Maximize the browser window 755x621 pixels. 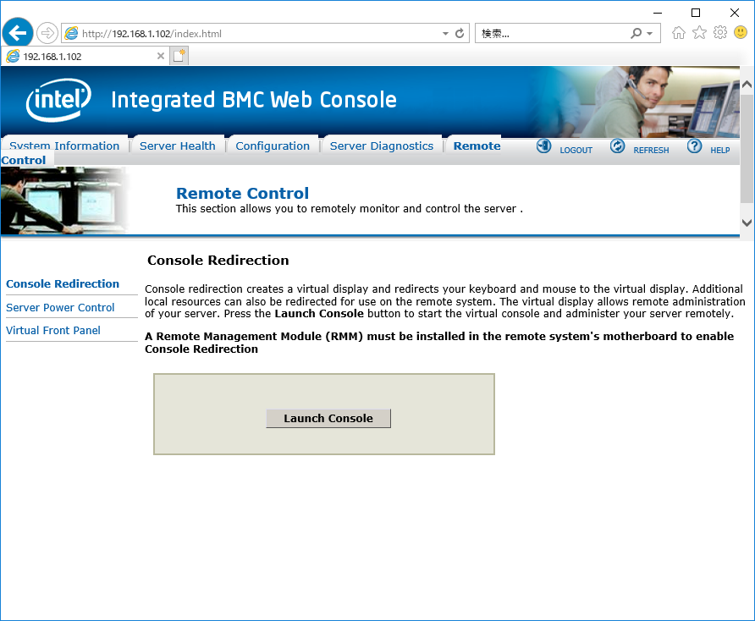click(x=696, y=13)
